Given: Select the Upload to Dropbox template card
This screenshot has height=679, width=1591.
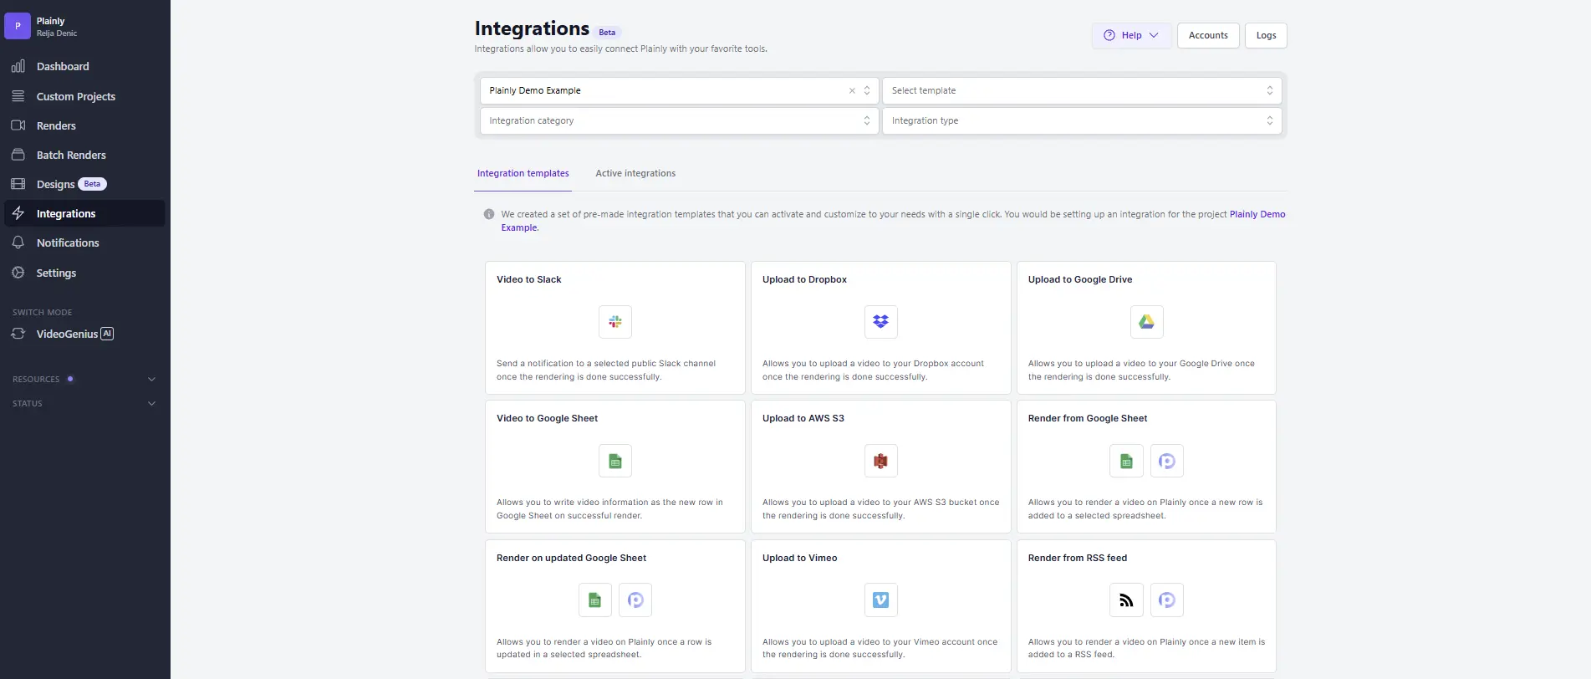Looking at the screenshot, I should click(880, 328).
